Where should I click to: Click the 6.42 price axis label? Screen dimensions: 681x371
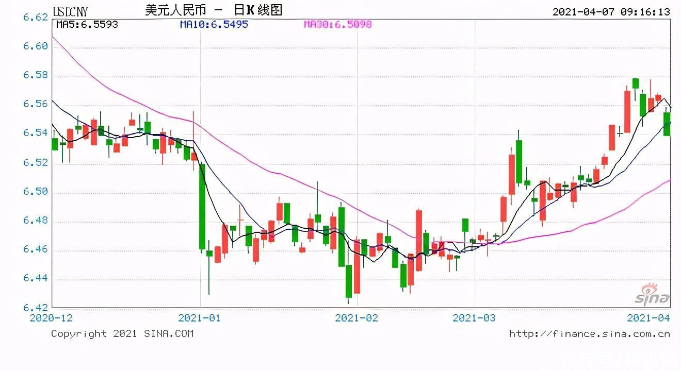(x=35, y=307)
